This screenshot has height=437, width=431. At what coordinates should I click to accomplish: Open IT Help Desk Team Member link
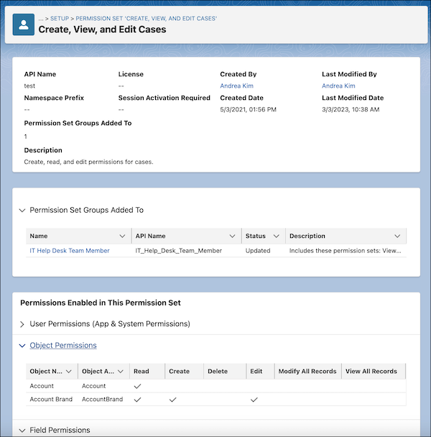70,251
